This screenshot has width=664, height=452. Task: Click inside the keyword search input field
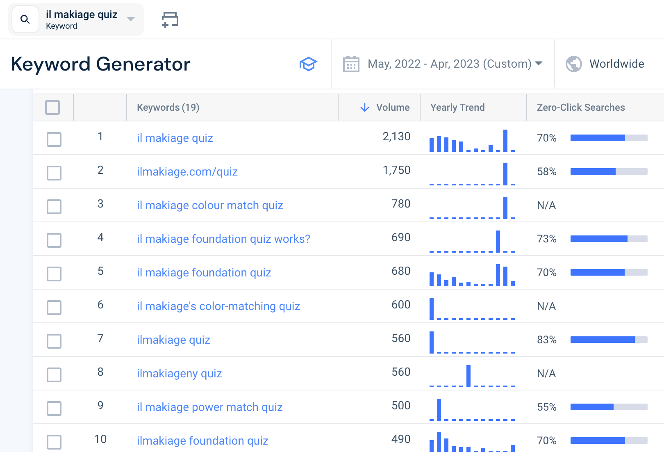click(x=82, y=14)
